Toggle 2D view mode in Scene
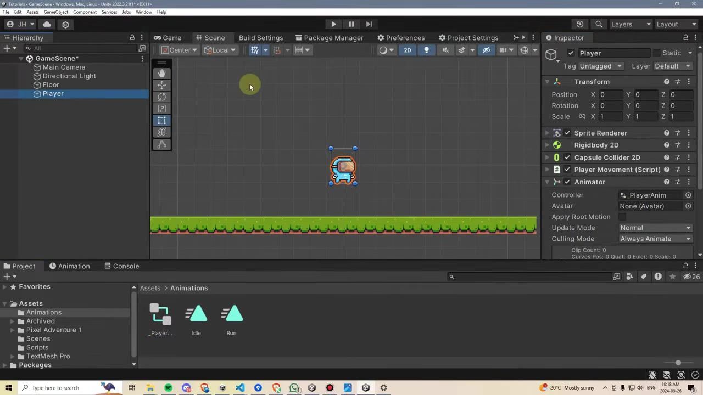This screenshot has height=395, width=703. tap(408, 50)
